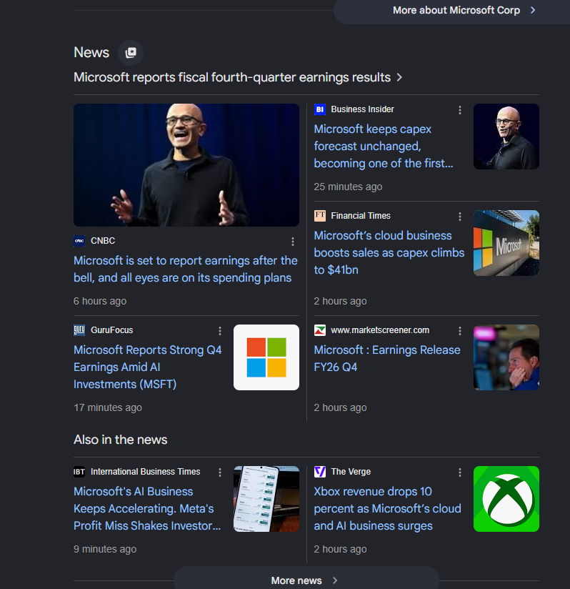The height and width of the screenshot is (589, 570).
Task: Click the Financial Times source name
Action: pyautogui.click(x=361, y=216)
